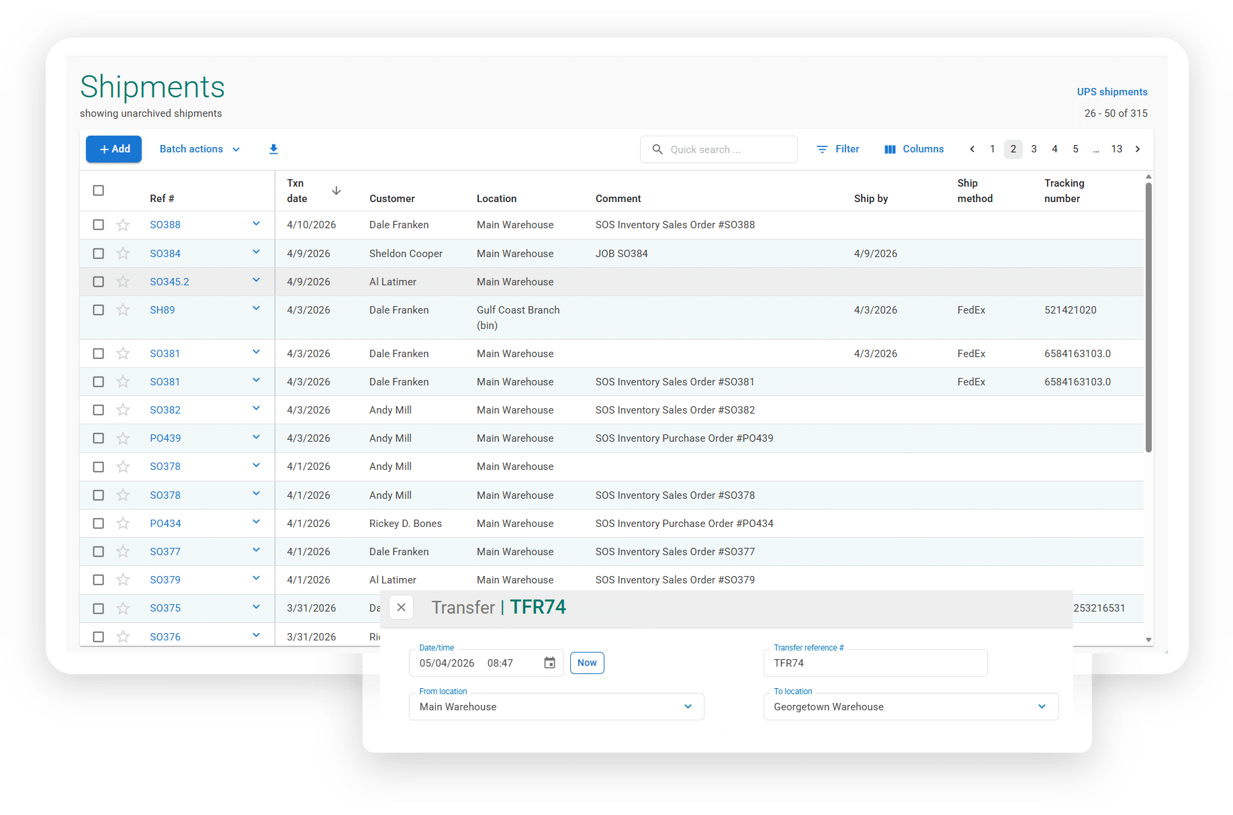Image resolution: width=1233 pixels, height=815 pixels.
Task: Open the Filter options
Action: click(x=838, y=149)
